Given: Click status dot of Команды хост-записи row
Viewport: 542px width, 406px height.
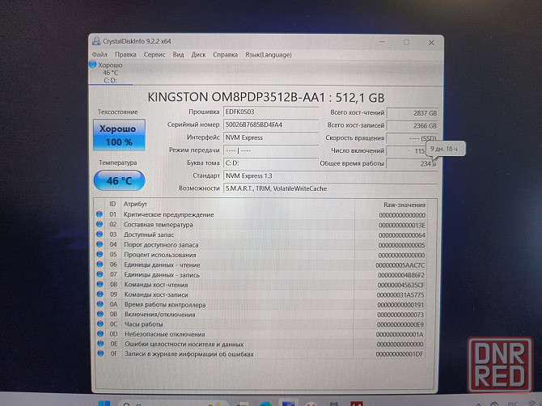Looking at the screenshot, I should coord(100,294).
